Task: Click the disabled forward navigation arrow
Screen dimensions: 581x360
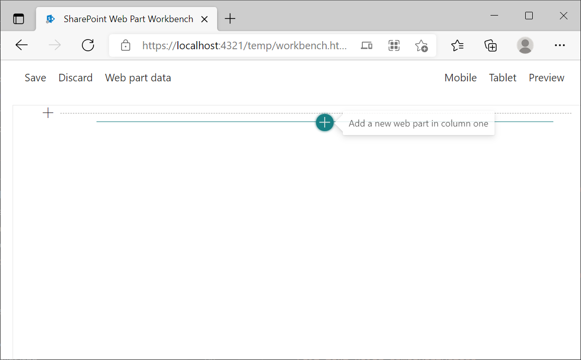Action: click(55, 45)
